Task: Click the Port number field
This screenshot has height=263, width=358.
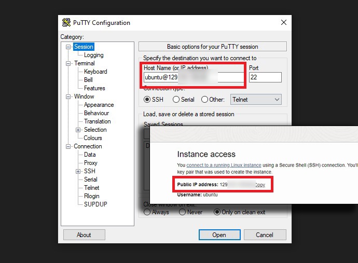Action: pos(265,77)
